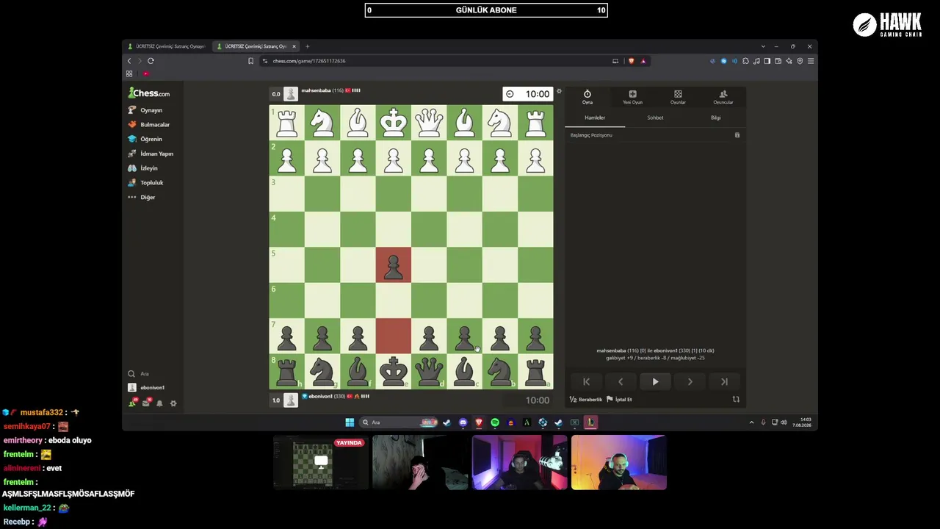Open settings gear at sidebar bottom
Image resolution: width=940 pixels, height=529 pixels.
click(x=173, y=403)
